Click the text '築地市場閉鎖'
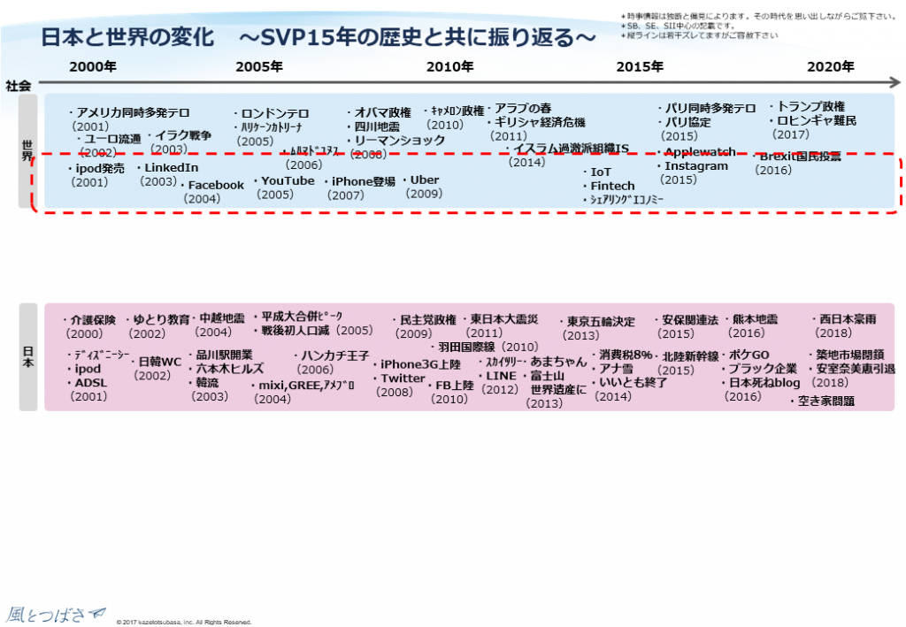 pos(850,355)
